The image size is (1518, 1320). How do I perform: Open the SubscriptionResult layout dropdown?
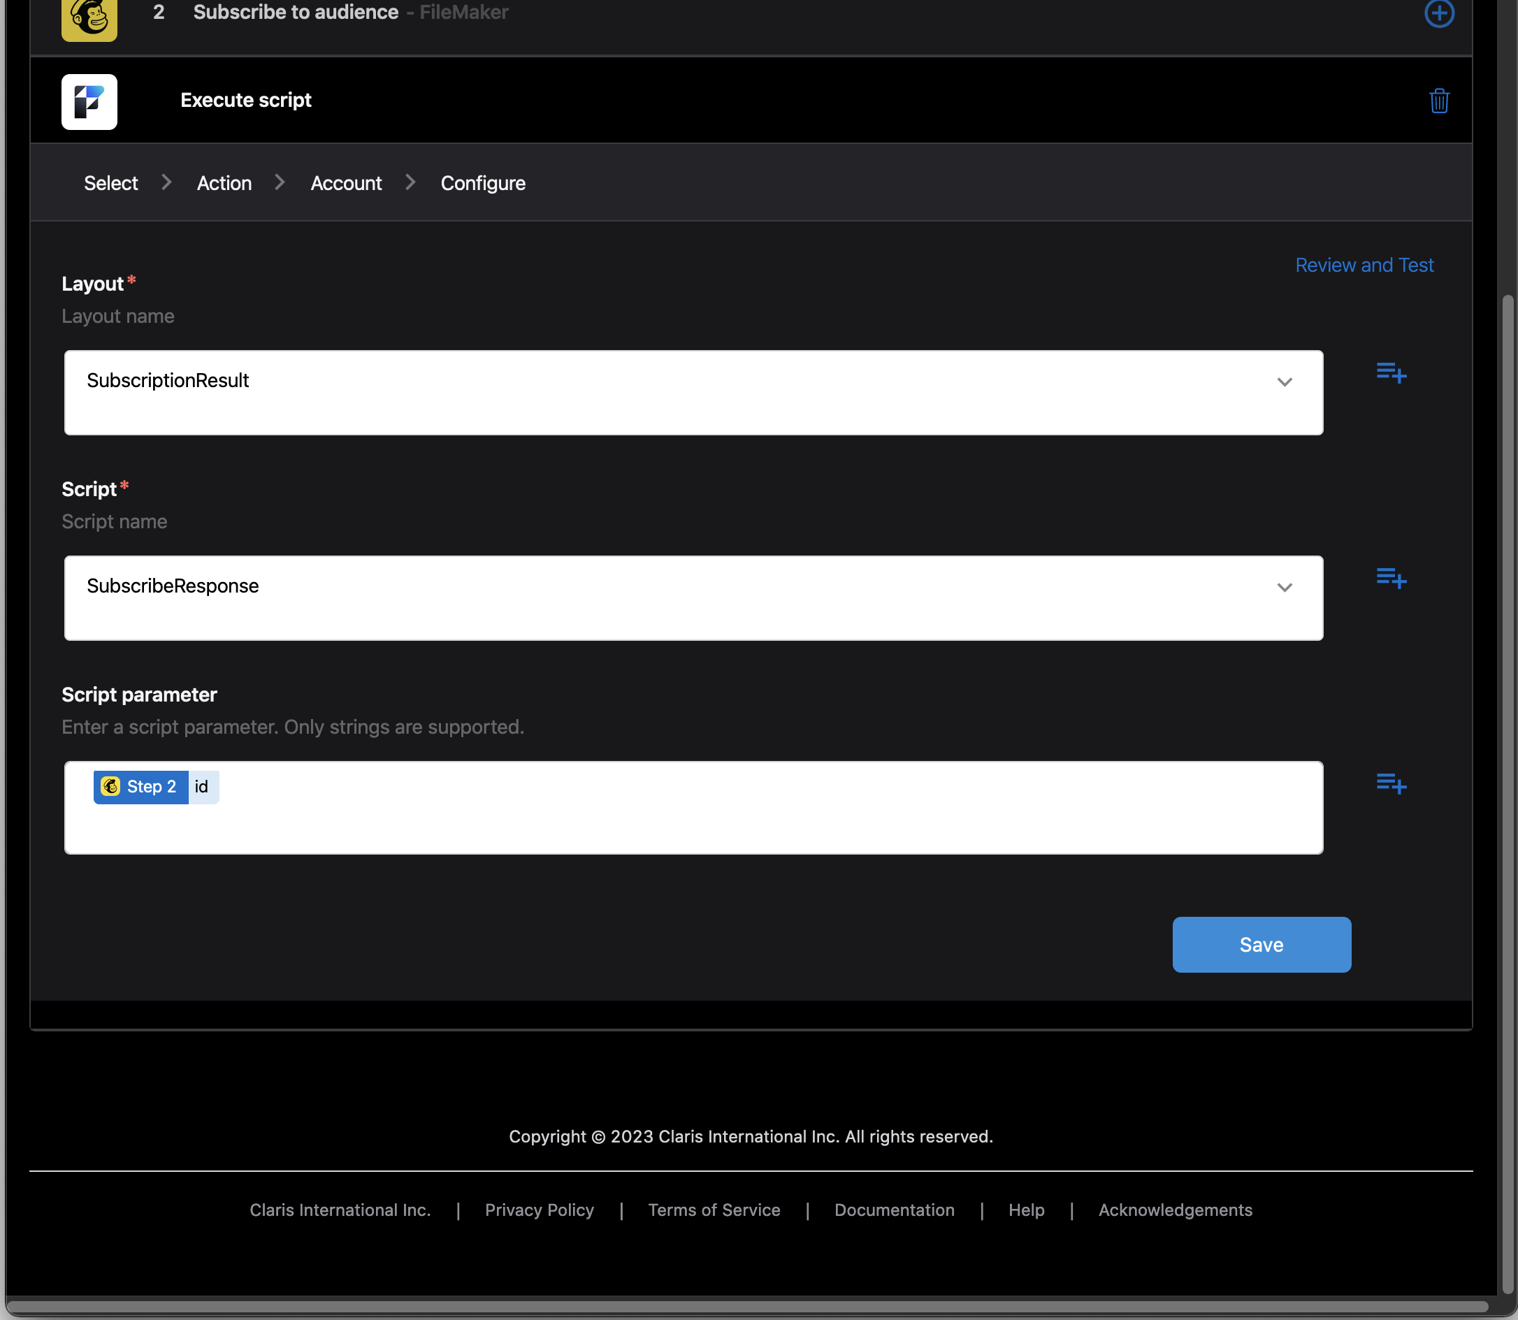(1286, 382)
